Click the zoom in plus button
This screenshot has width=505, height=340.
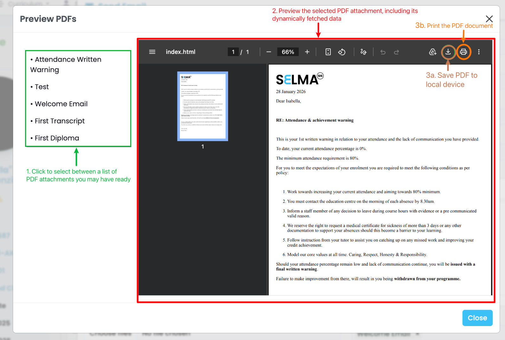coord(307,52)
